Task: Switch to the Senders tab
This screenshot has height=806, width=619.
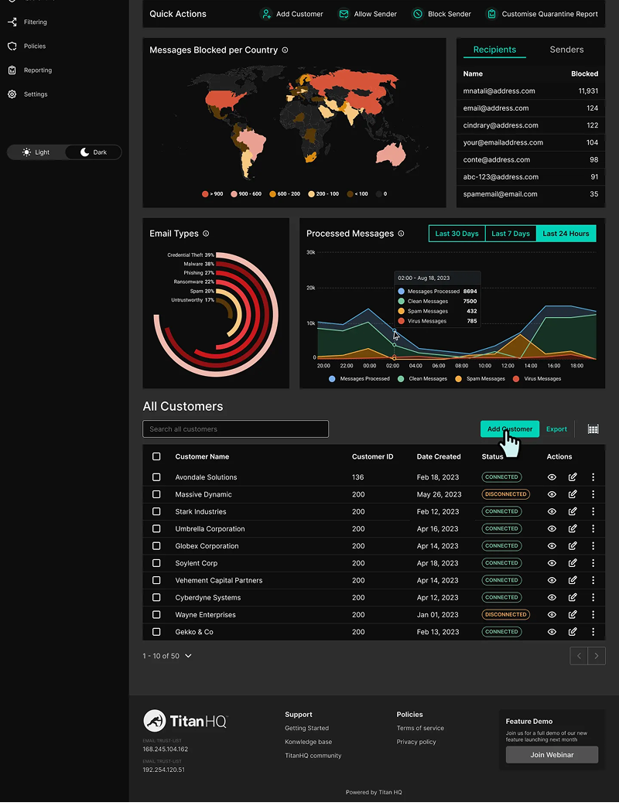Action: (x=566, y=50)
